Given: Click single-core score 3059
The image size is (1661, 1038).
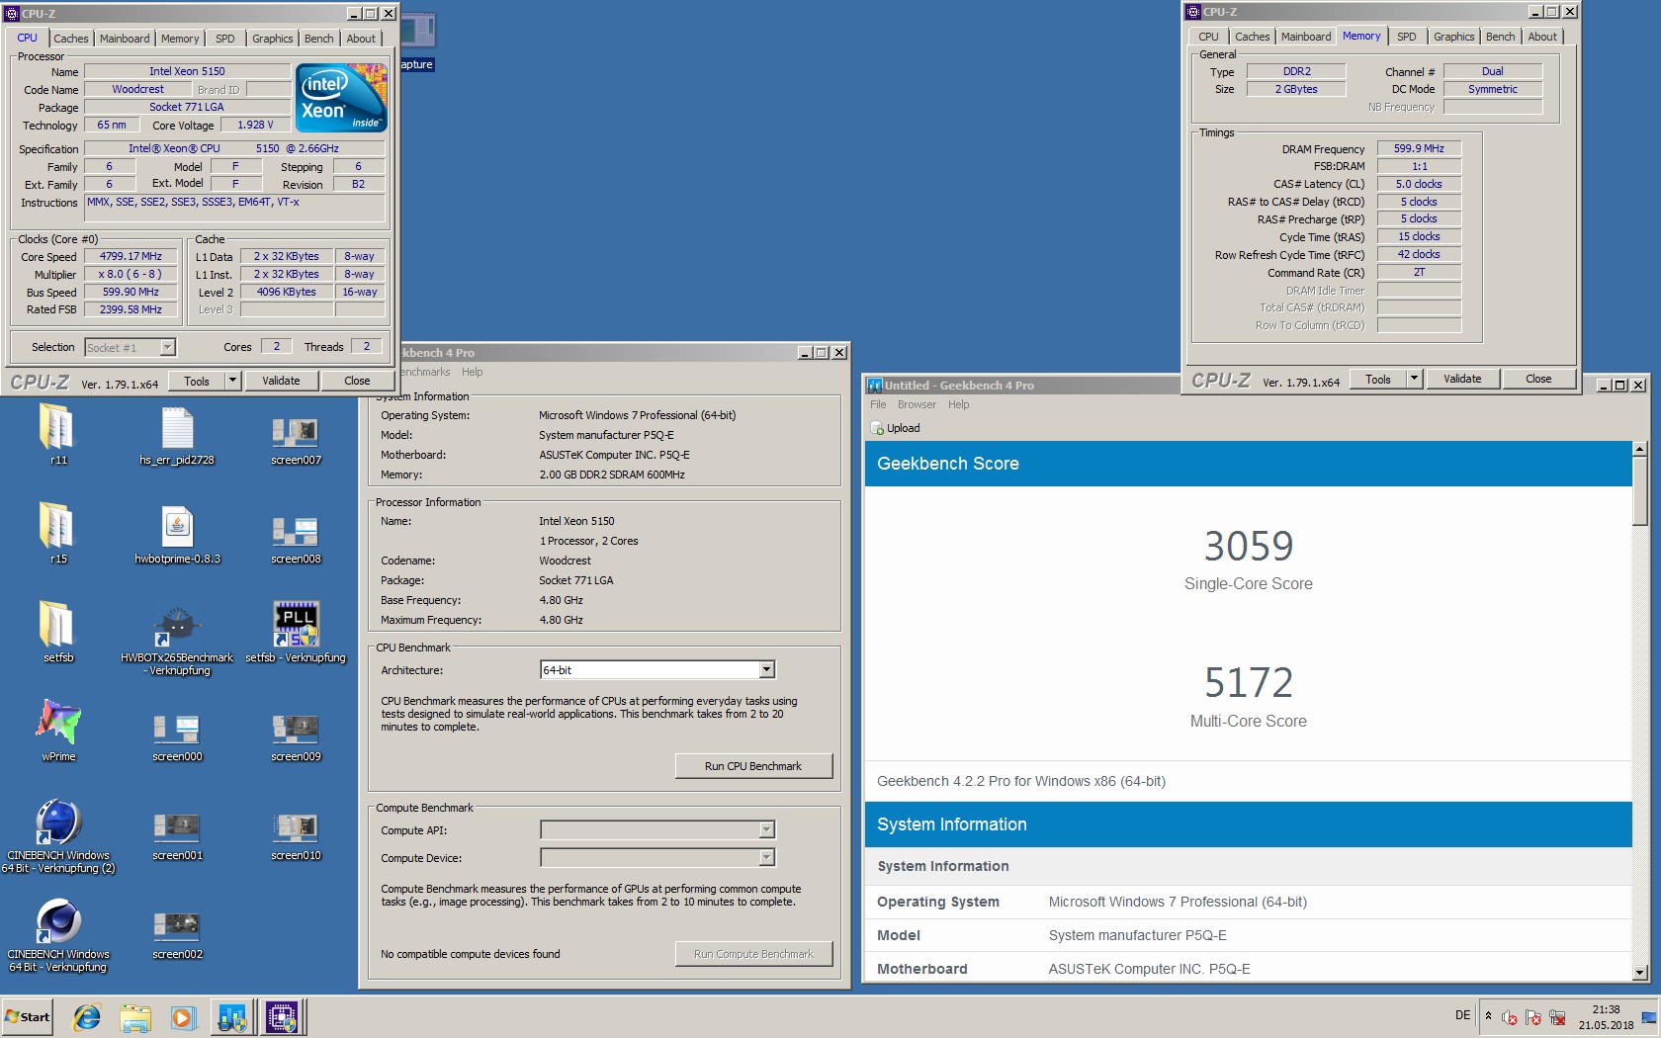Looking at the screenshot, I should pyautogui.click(x=1248, y=546).
